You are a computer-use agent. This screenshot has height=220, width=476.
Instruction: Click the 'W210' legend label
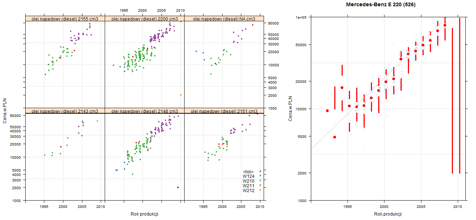tap(248, 181)
